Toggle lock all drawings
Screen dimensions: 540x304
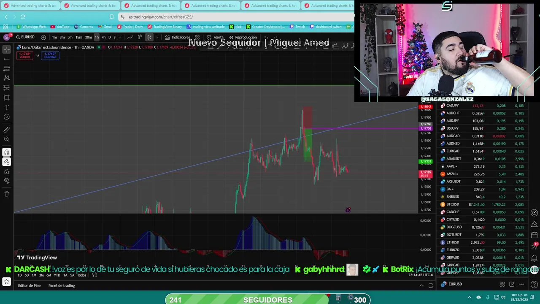coord(7,171)
